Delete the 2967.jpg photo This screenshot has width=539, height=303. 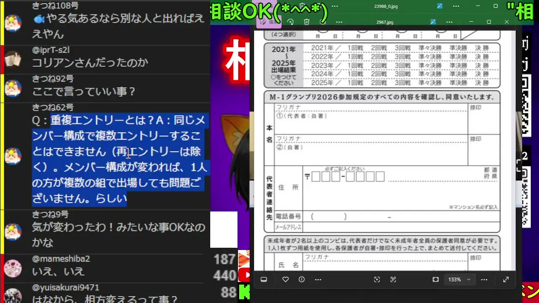307,22
